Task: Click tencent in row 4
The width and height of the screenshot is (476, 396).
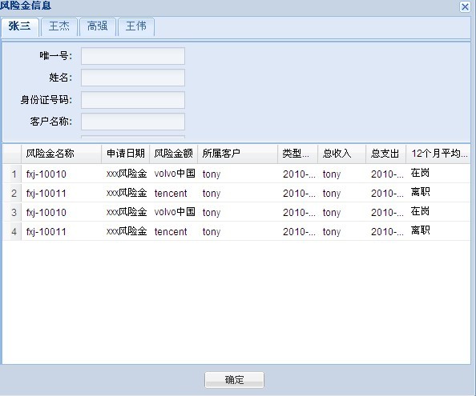Action: (x=171, y=232)
